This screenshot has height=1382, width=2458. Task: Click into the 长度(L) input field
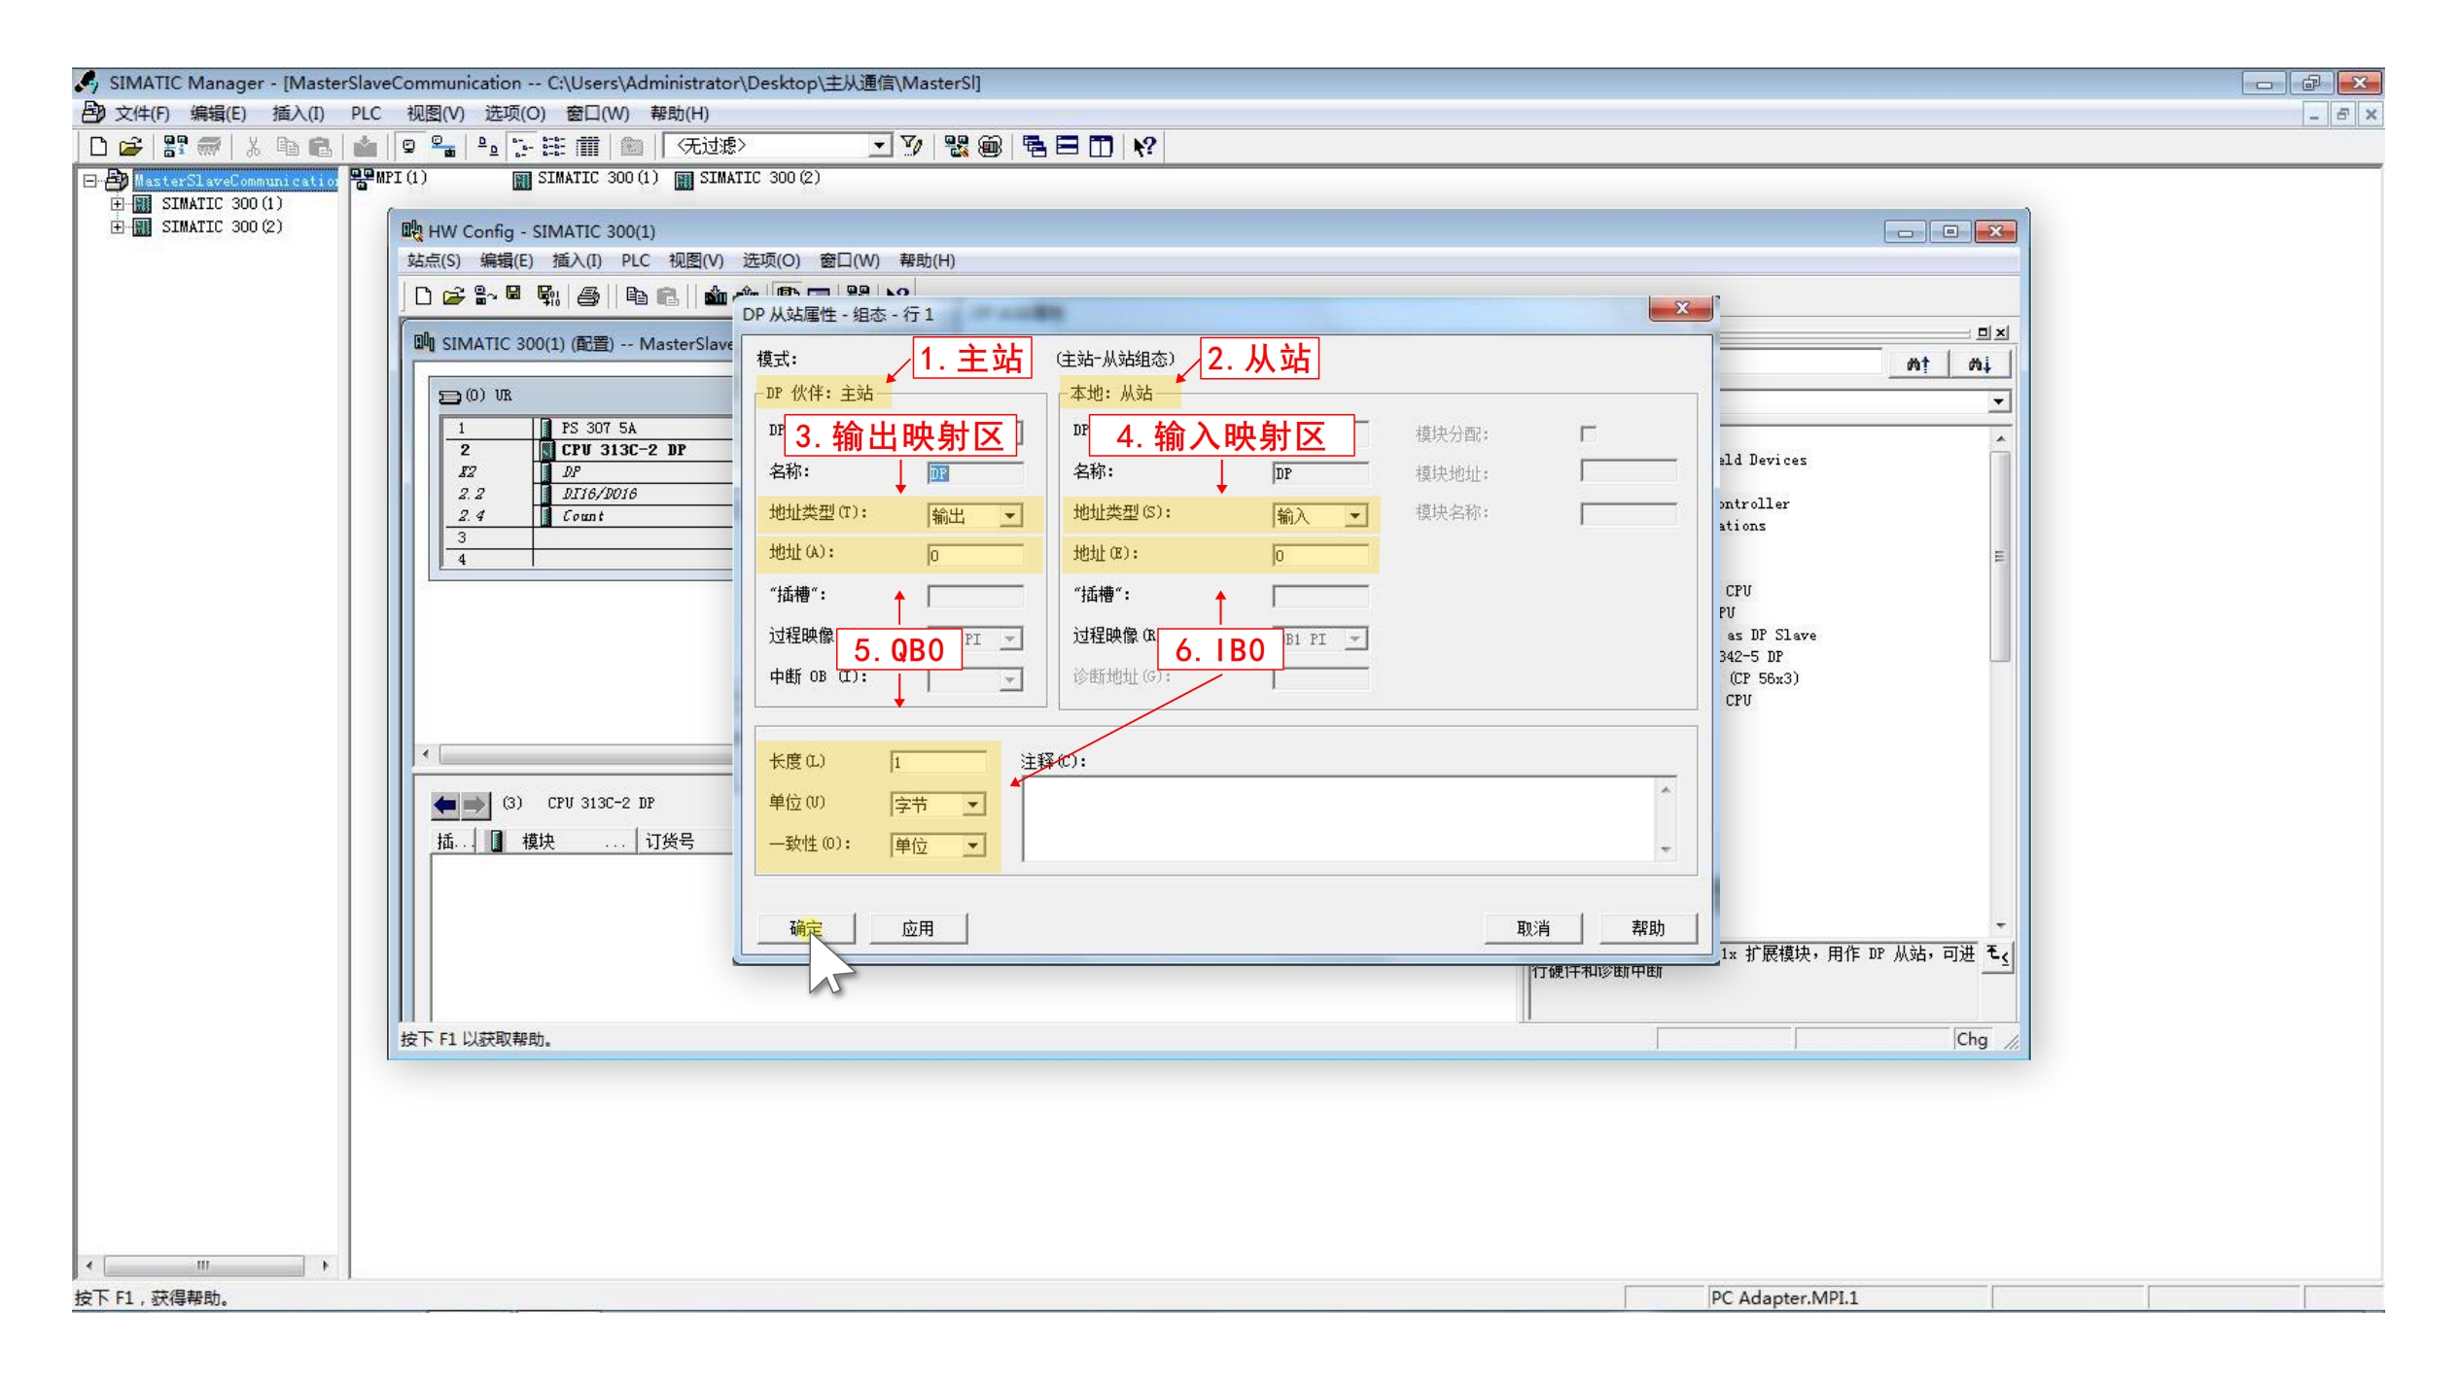click(938, 763)
